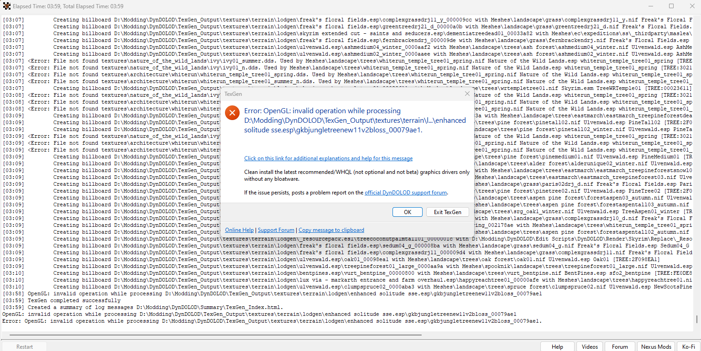Click the log line mentioning vurt_bentpine_00000800
This screenshot has height=351, width=701.
(x=348, y=273)
